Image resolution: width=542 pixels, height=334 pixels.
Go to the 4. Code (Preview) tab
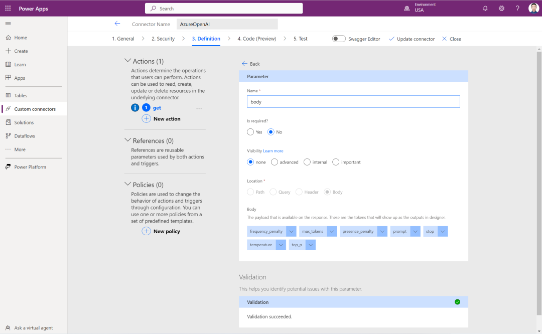coord(257,39)
